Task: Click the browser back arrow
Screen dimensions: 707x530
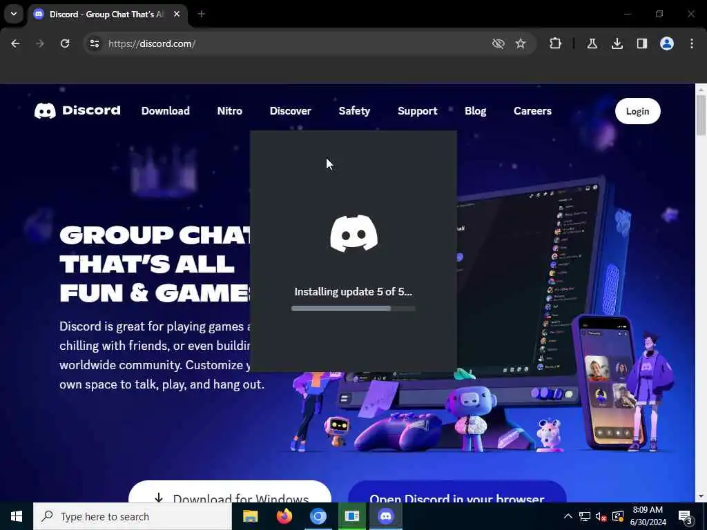Action: click(x=15, y=43)
